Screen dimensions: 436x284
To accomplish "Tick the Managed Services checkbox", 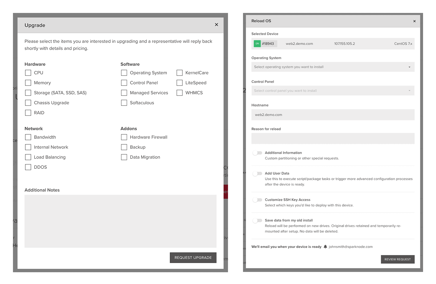I will click(124, 93).
